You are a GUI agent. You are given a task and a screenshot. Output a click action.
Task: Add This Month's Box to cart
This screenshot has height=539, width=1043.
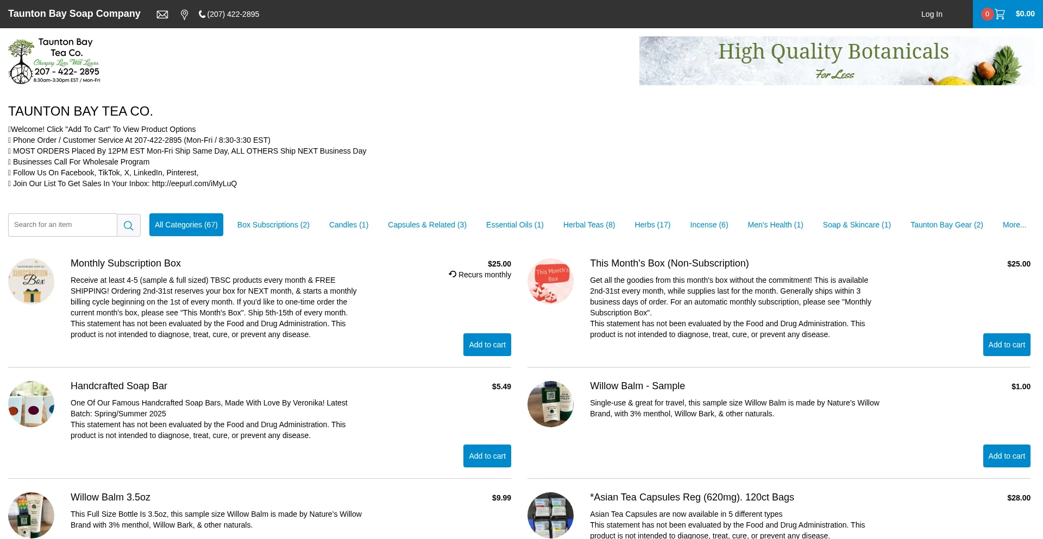pos(1007,345)
